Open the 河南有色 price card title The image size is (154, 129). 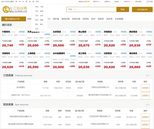click(6, 53)
